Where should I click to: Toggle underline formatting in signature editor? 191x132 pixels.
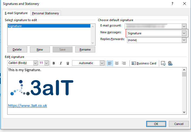click(68, 63)
